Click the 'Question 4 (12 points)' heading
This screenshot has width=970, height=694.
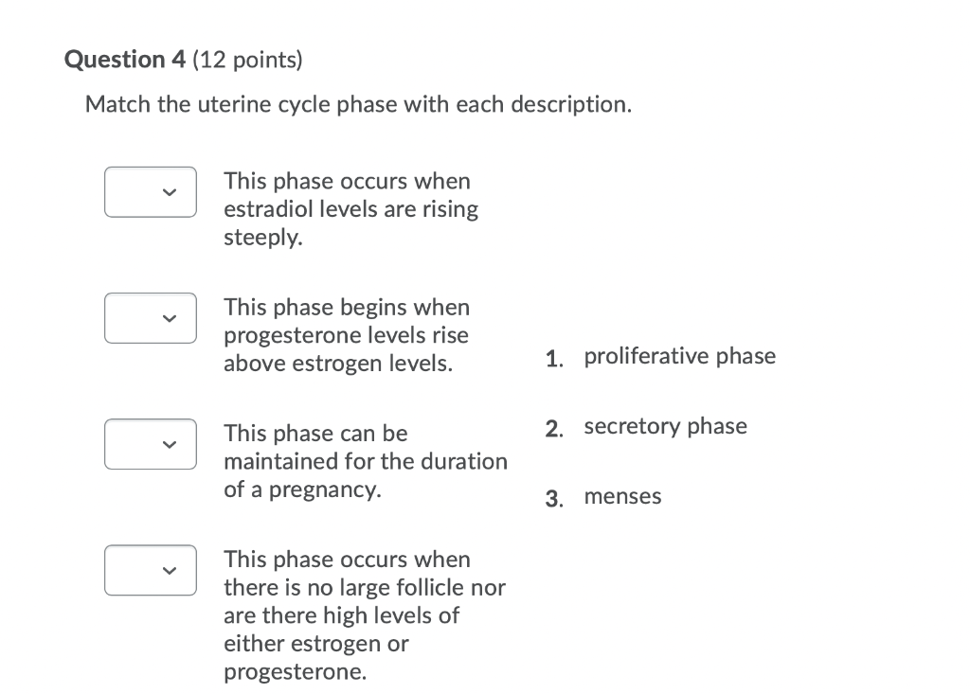(x=182, y=59)
